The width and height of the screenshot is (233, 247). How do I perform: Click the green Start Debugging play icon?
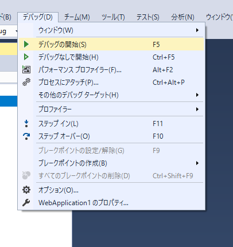[26, 44]
